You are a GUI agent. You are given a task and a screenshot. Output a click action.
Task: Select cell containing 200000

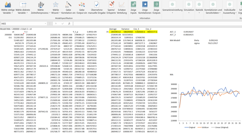coord(8,35)
